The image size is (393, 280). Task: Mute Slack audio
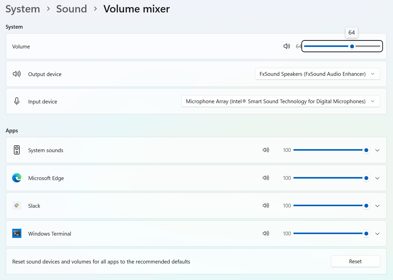(266, 205)
